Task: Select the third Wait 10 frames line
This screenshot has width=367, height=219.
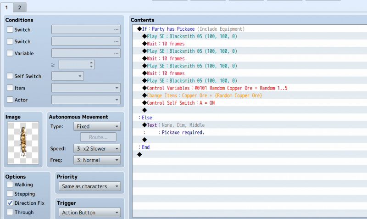Action: [x=250, y=73]
